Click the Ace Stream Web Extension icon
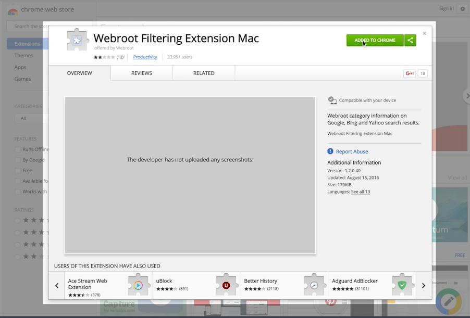Image resolution: width=470 pixels, height=318 pixels. click(138, 285)
